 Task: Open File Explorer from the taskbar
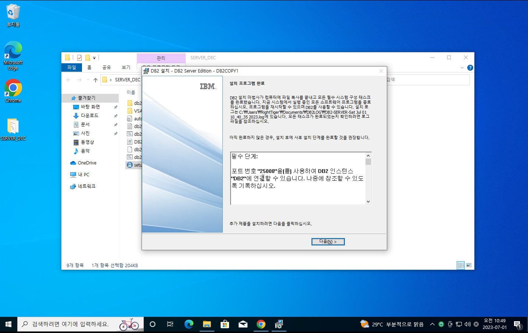click(207, 324)
